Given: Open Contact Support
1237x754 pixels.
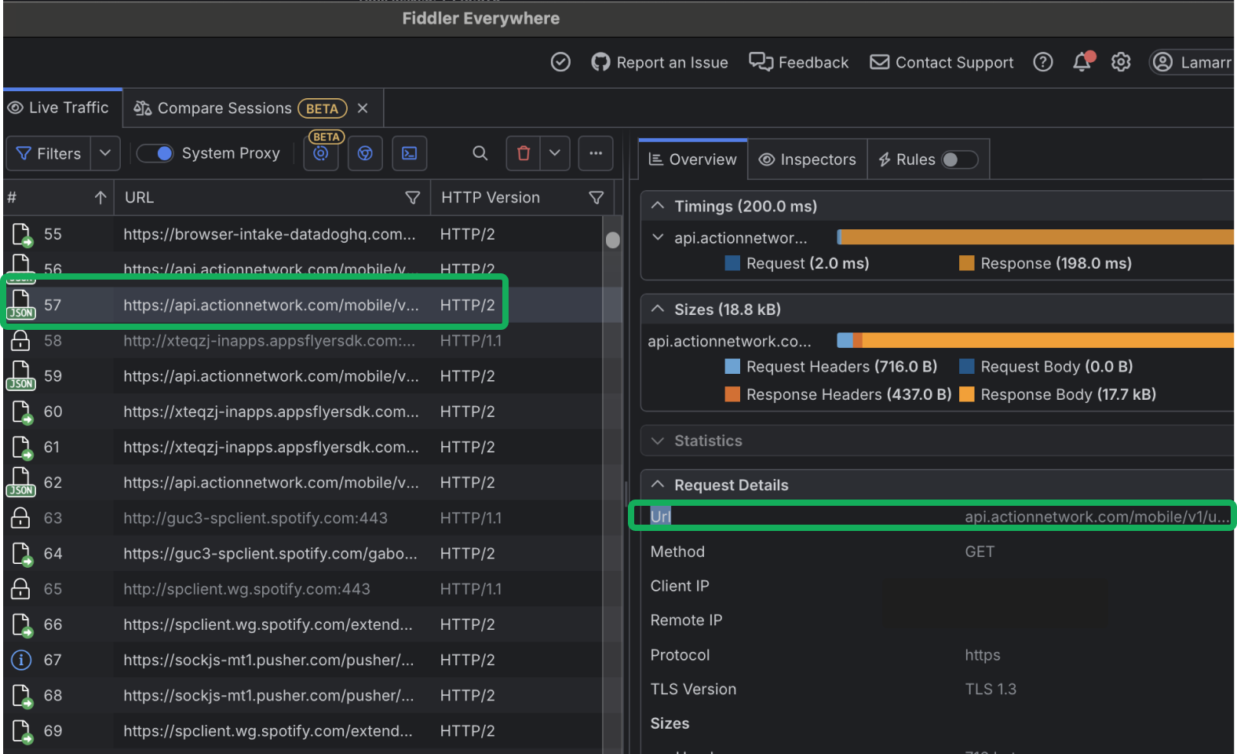Looking at the screenshot, I should (942, 62).
